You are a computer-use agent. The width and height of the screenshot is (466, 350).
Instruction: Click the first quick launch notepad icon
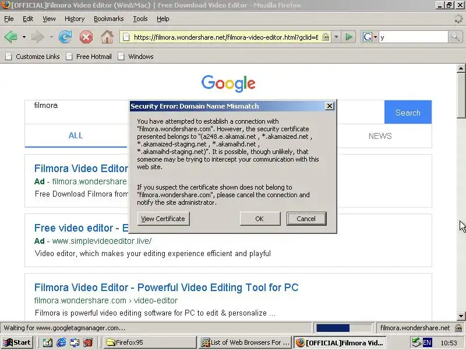pos(48,342)
